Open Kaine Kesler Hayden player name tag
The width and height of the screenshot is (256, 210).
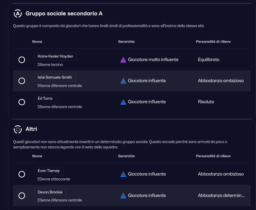click(55, 56)
